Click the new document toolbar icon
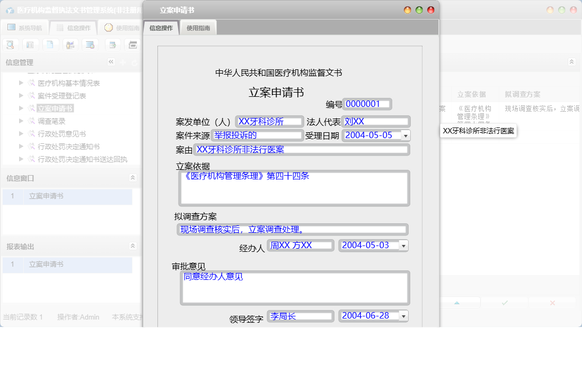The height and width of the screenshot is (373, 582). [49, 45]
